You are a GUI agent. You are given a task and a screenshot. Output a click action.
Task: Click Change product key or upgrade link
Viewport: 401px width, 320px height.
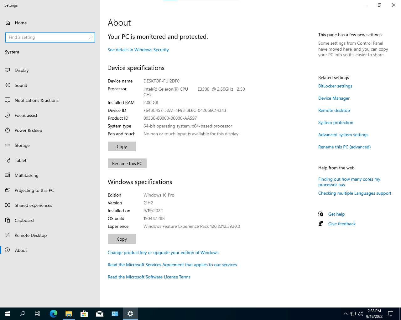[x=163, y=252]
